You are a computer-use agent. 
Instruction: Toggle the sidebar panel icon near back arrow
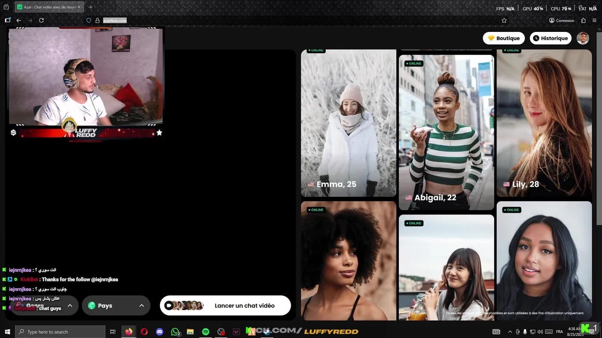[8, 21]
